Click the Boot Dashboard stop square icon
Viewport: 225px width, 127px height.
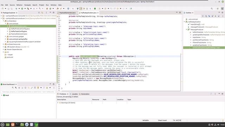[x=19, y=88]
